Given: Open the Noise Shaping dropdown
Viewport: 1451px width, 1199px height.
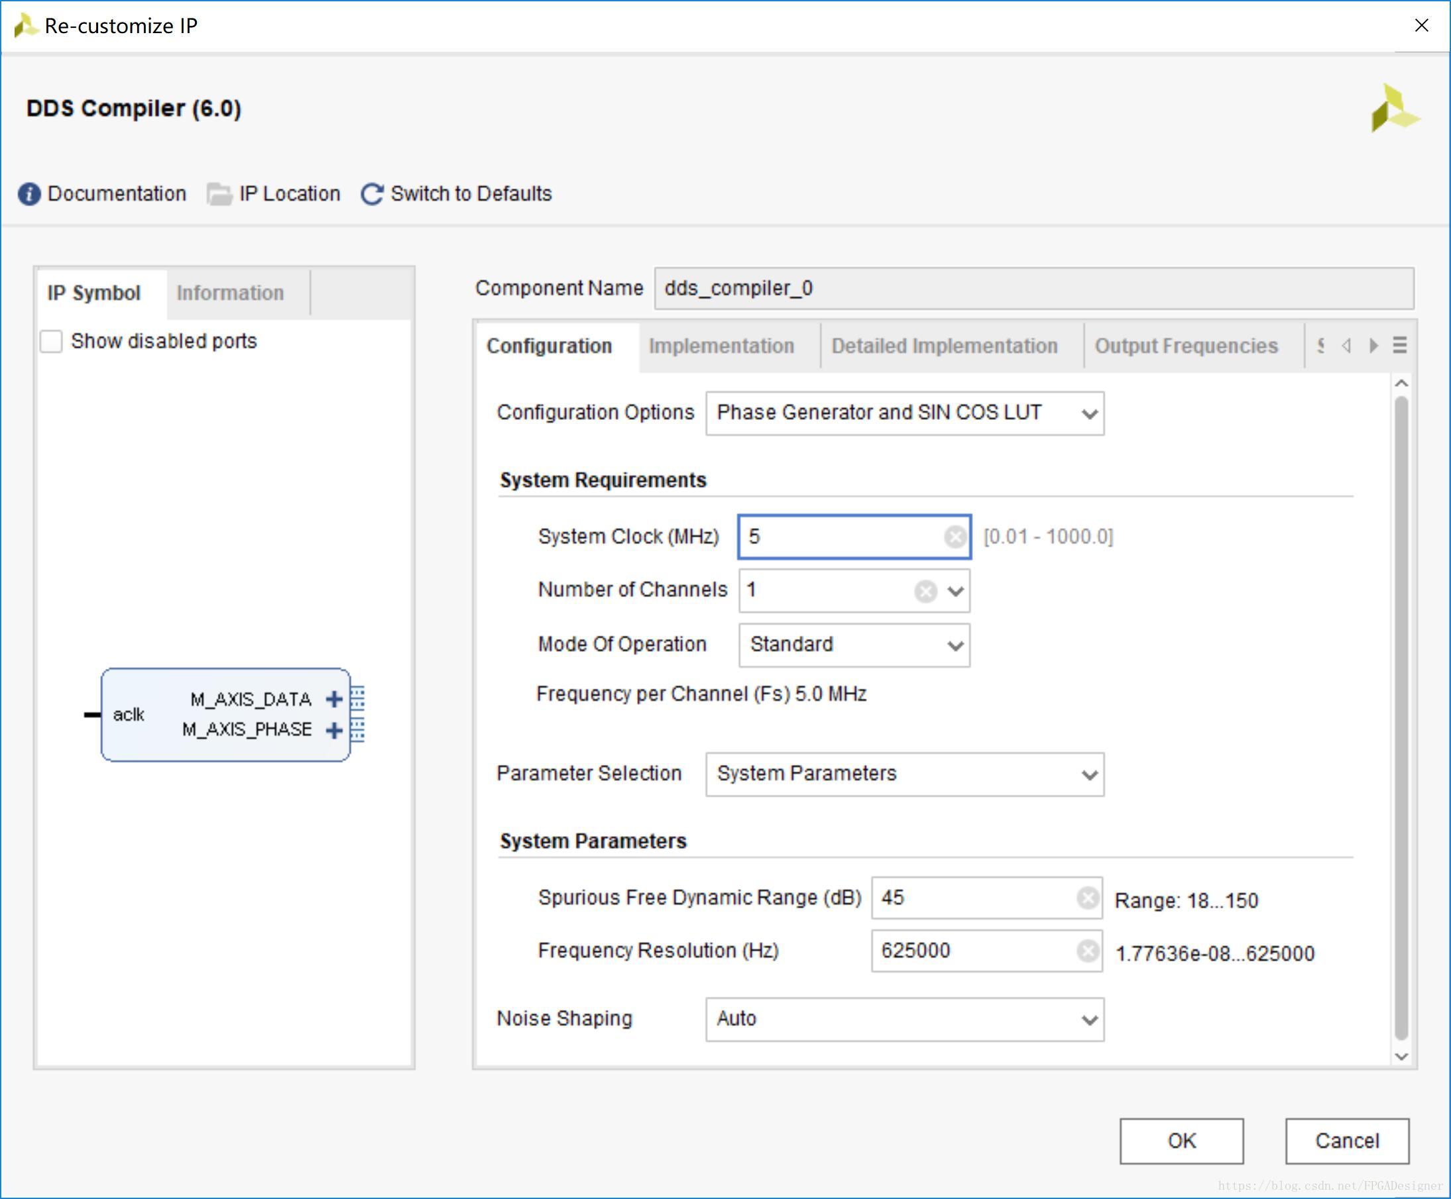Looking at the screenshot, I should tap(903, 1019).
